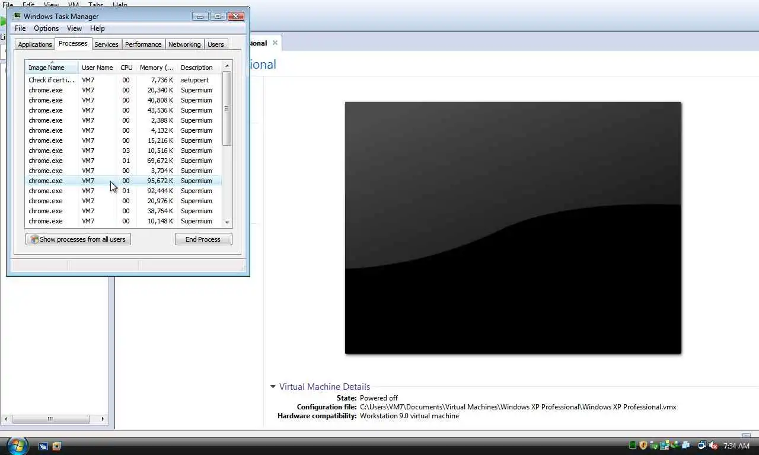Click the first quick launch icon beside Start
Screen dimensions: 759x455
click(x=43, y=446)
